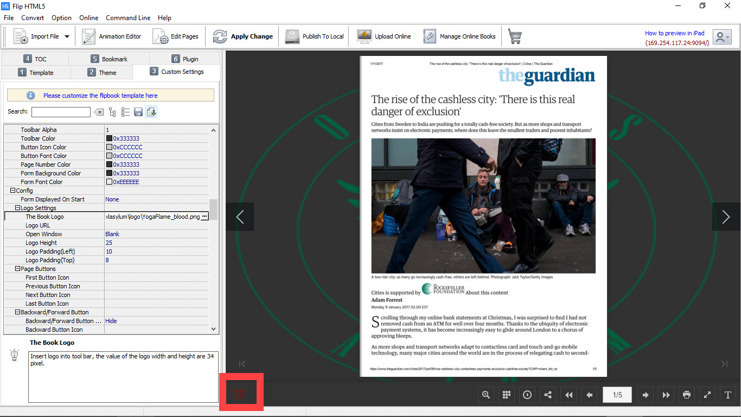The image size is (741, 417).
Task: Click the Form Background Color swatch
Action: click(x=109, y=173)
